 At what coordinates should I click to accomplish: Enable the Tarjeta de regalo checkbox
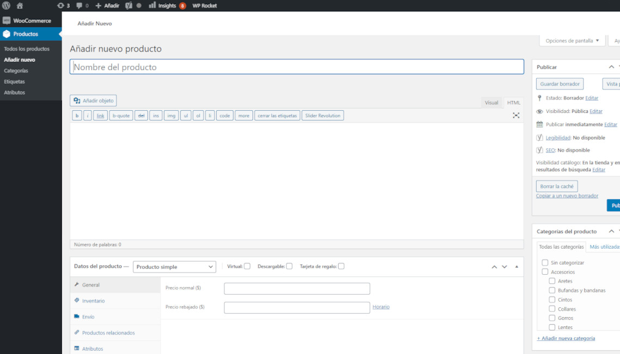[341, 266]
